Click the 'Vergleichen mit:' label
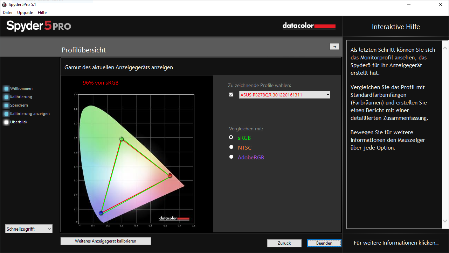Viewport: 449px width, 253px height. [246, 129]
